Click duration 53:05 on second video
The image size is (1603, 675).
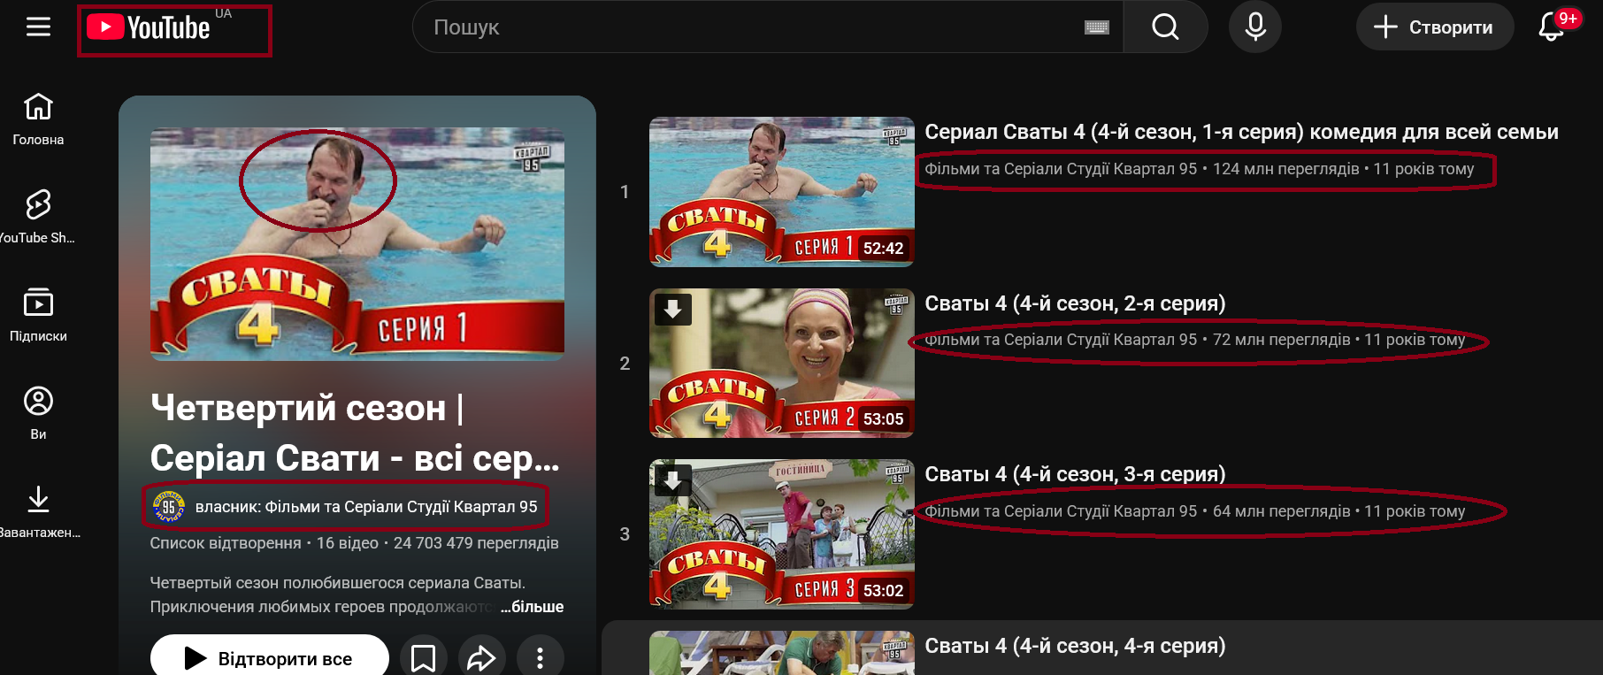tap(883, 419)
